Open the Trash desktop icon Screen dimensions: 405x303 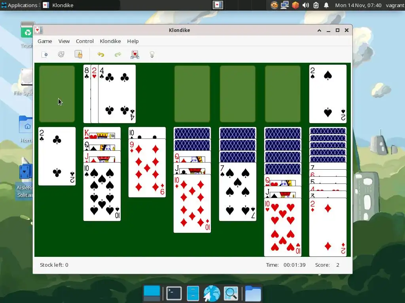pos(27,35)
